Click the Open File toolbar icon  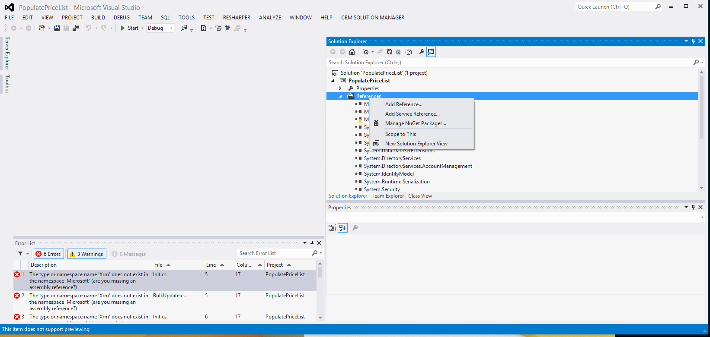point(57,28)
